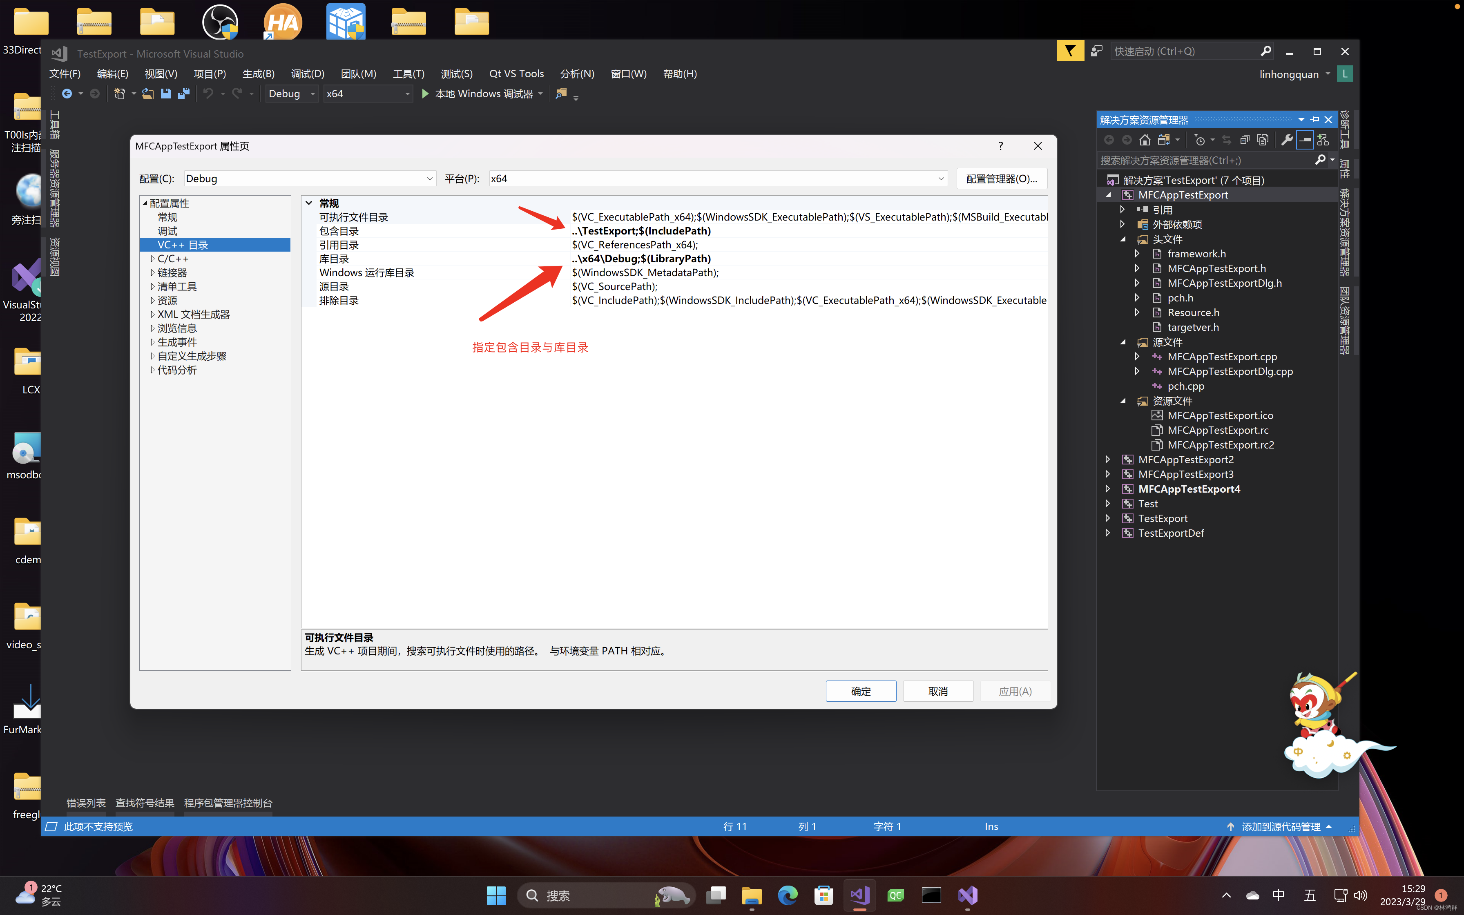Open the Qt VS Tools menu

pos(517,74)
